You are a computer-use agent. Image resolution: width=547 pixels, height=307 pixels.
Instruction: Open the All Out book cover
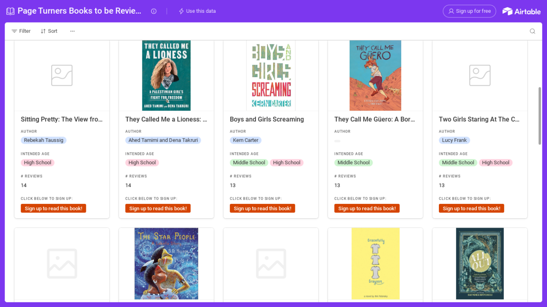[x=480, y=264]
